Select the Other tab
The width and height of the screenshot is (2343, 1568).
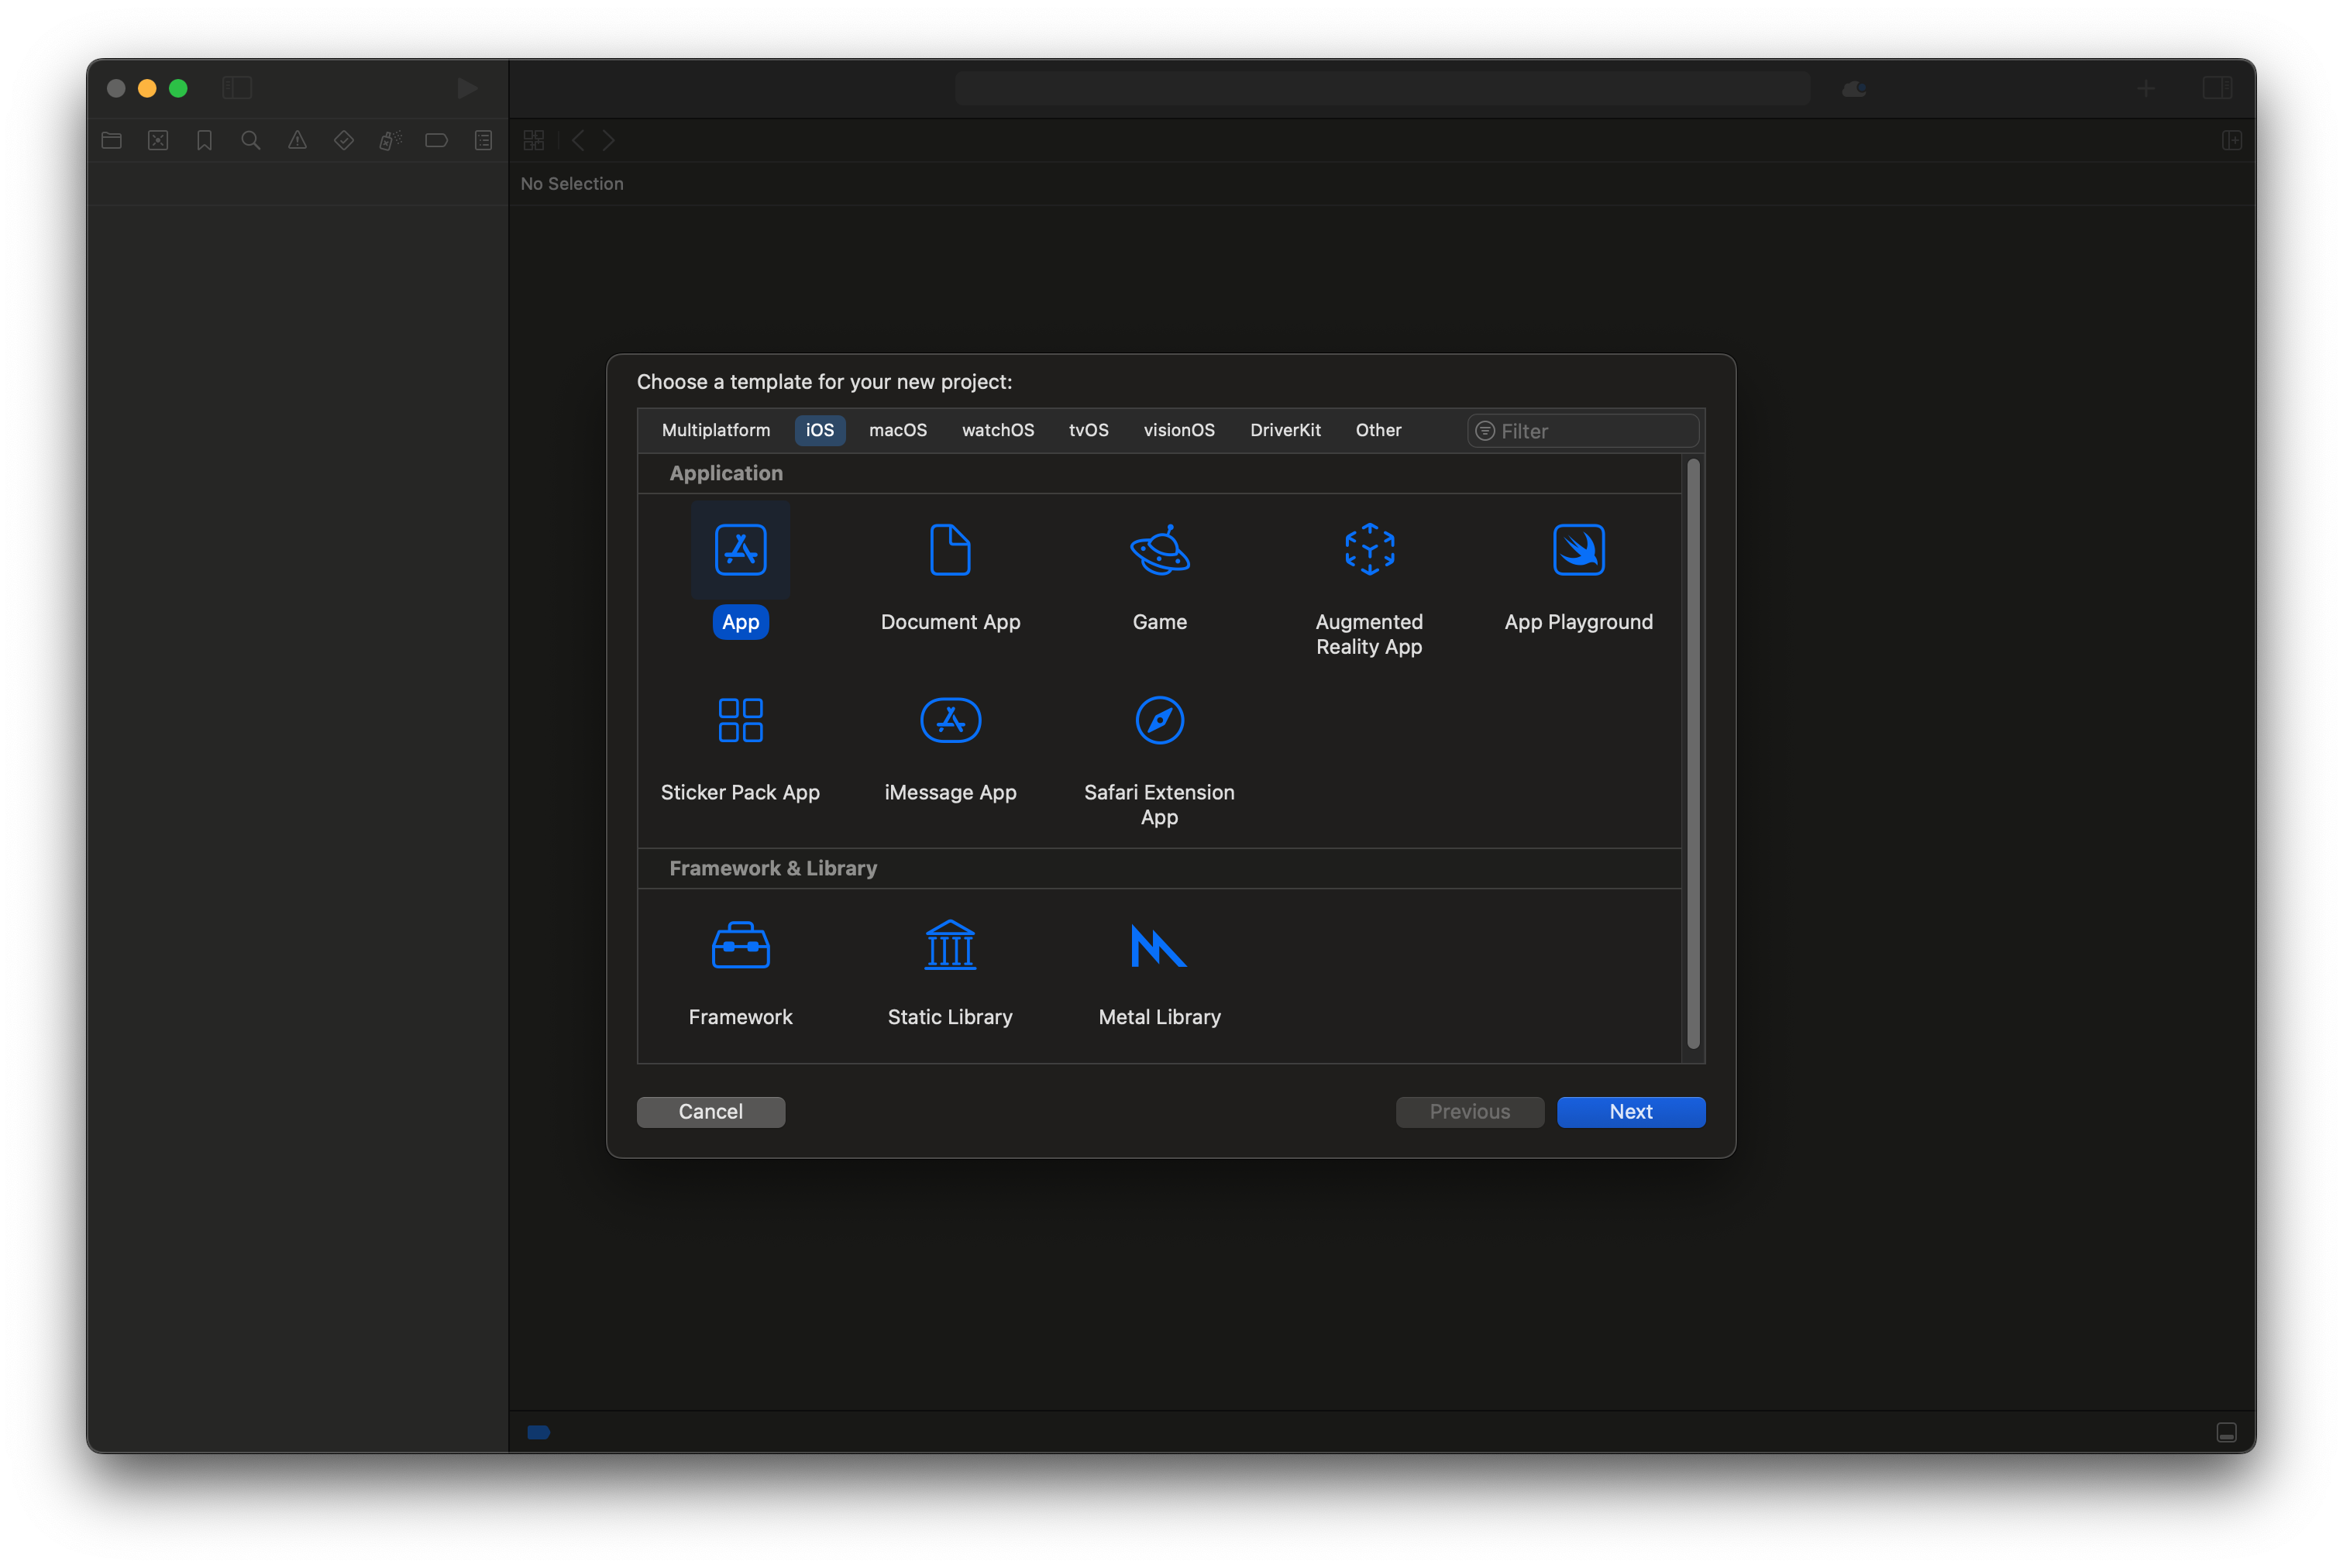coord(1378,430)
